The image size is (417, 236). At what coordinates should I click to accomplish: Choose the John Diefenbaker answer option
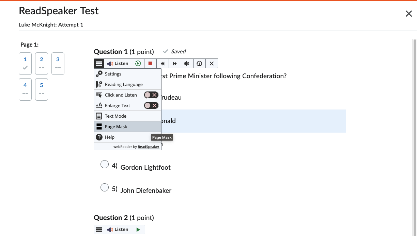pos(105,188)
